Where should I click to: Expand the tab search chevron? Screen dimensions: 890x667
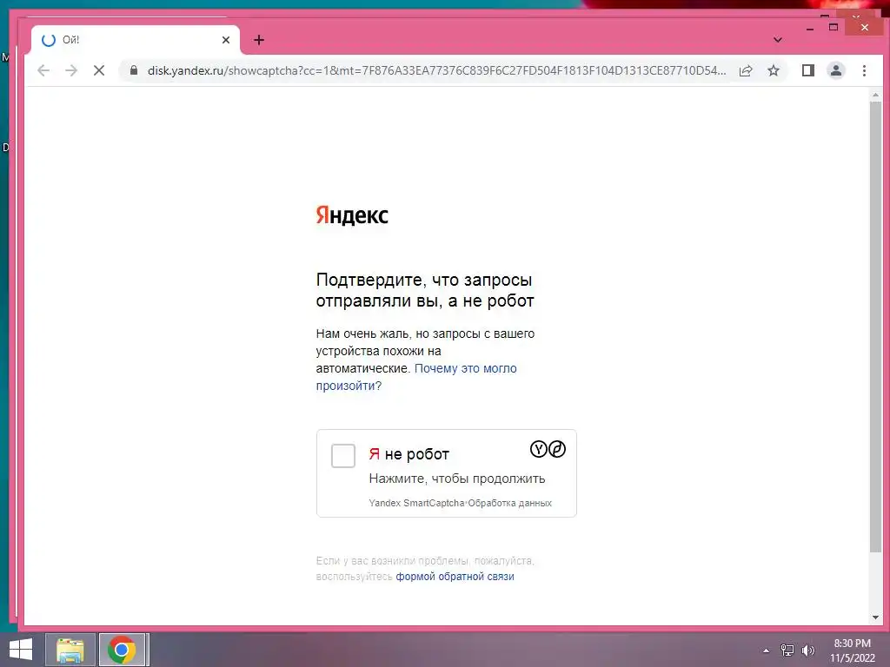pos(778,40)
